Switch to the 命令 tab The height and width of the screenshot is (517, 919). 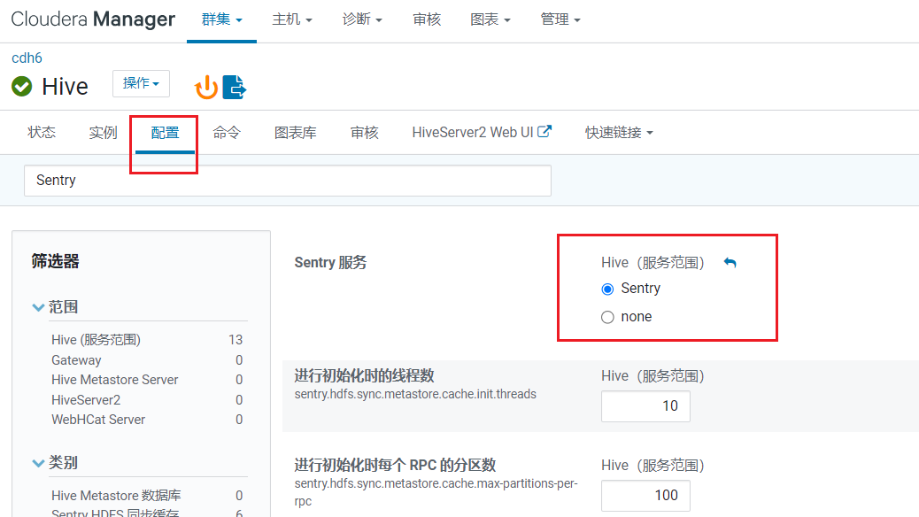227,133
